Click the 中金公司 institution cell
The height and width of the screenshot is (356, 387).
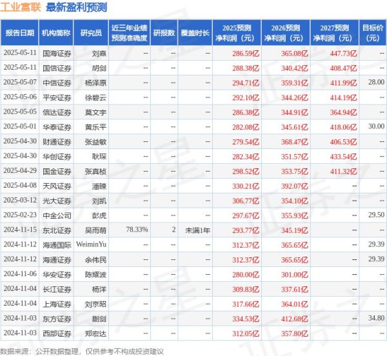57,215
